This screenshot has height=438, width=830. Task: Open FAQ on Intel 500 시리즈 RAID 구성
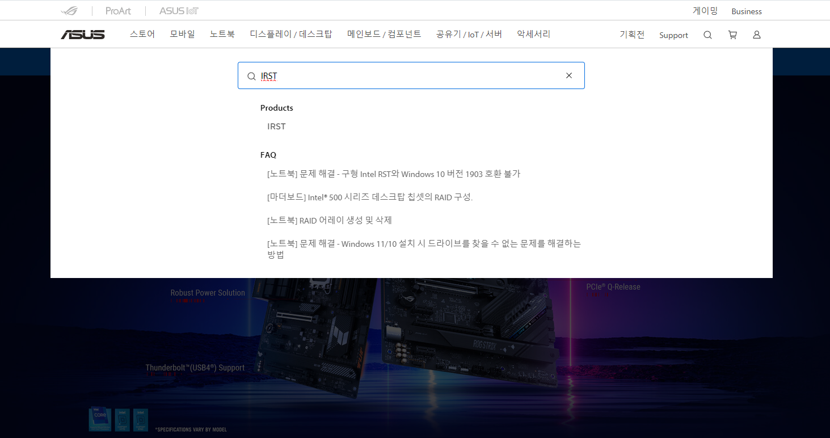click(x=370, y=197)
